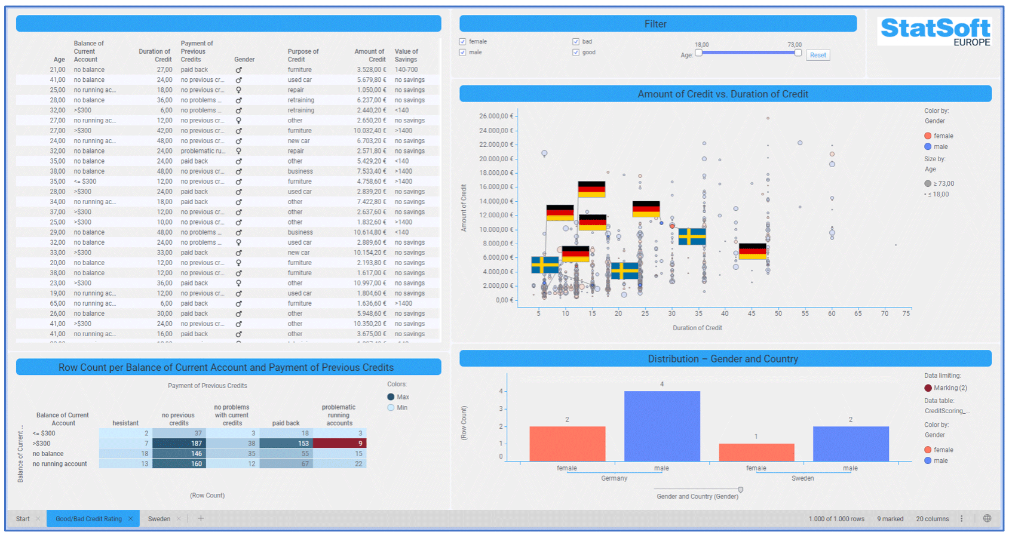Screen dimensions: 1009x538
Task: Click the Reset button next to the Age slider
Action: pyautogui.click(x=818, y=54)
